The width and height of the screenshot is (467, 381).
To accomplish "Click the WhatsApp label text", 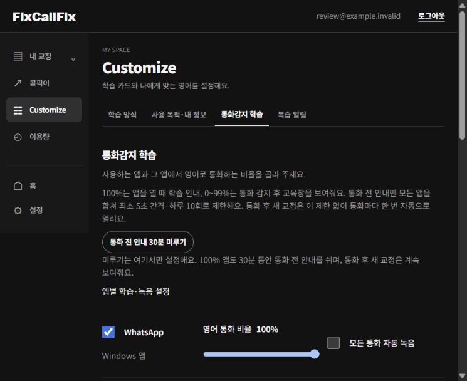I will [x=144, y=333].
